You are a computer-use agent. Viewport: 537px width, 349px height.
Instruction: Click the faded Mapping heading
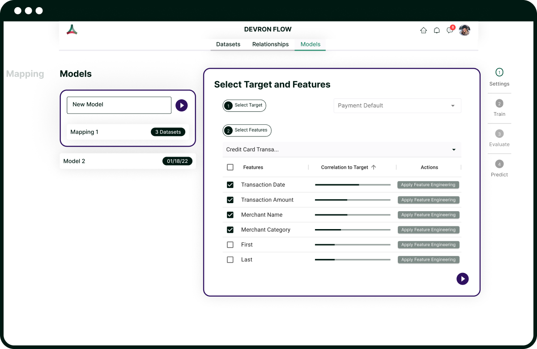tap(25, 74)
